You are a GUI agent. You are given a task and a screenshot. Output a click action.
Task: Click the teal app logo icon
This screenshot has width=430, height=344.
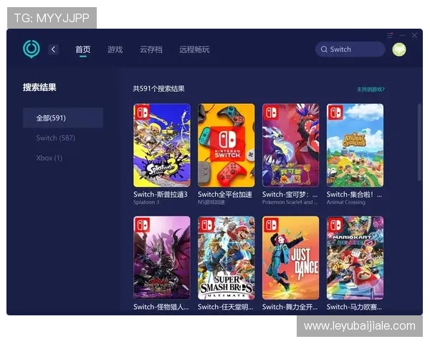tap(32, 49)
